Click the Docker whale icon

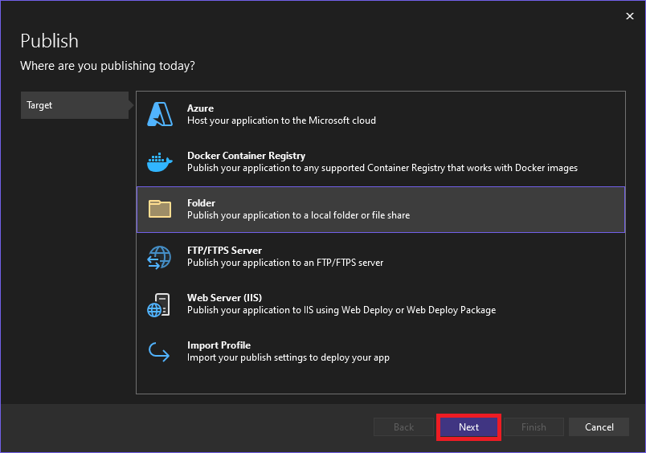point(159,162)
